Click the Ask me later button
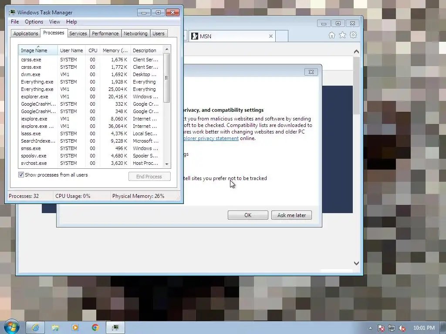 pos(291,215)
